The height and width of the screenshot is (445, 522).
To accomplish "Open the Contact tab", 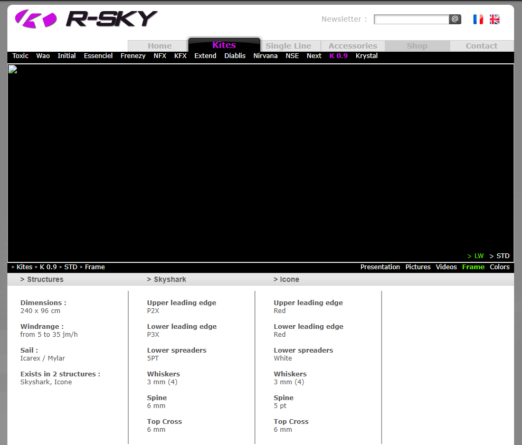I will 481,46.
